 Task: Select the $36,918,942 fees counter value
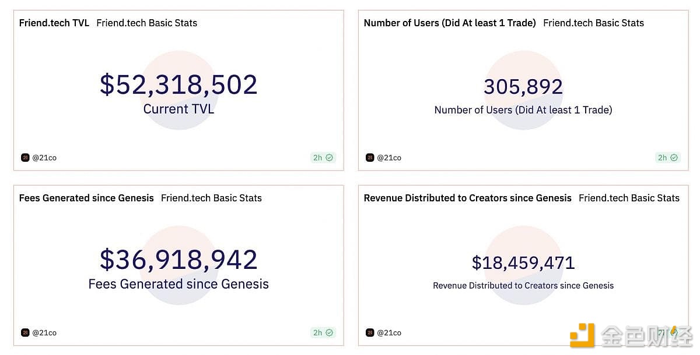coord(178,260)
